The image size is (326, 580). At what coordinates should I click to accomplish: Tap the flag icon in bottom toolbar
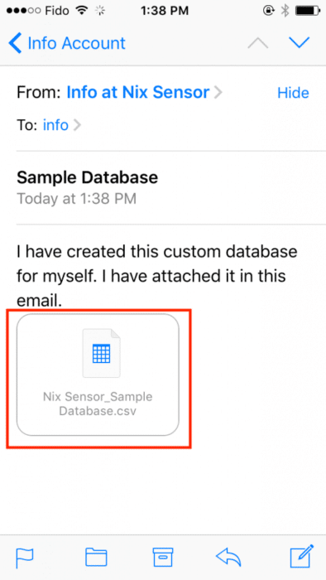point(24,558)
